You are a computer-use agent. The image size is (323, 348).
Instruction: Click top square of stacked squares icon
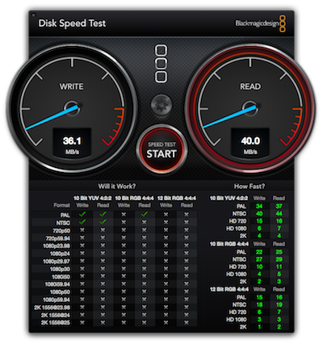[x=161, y=50]
